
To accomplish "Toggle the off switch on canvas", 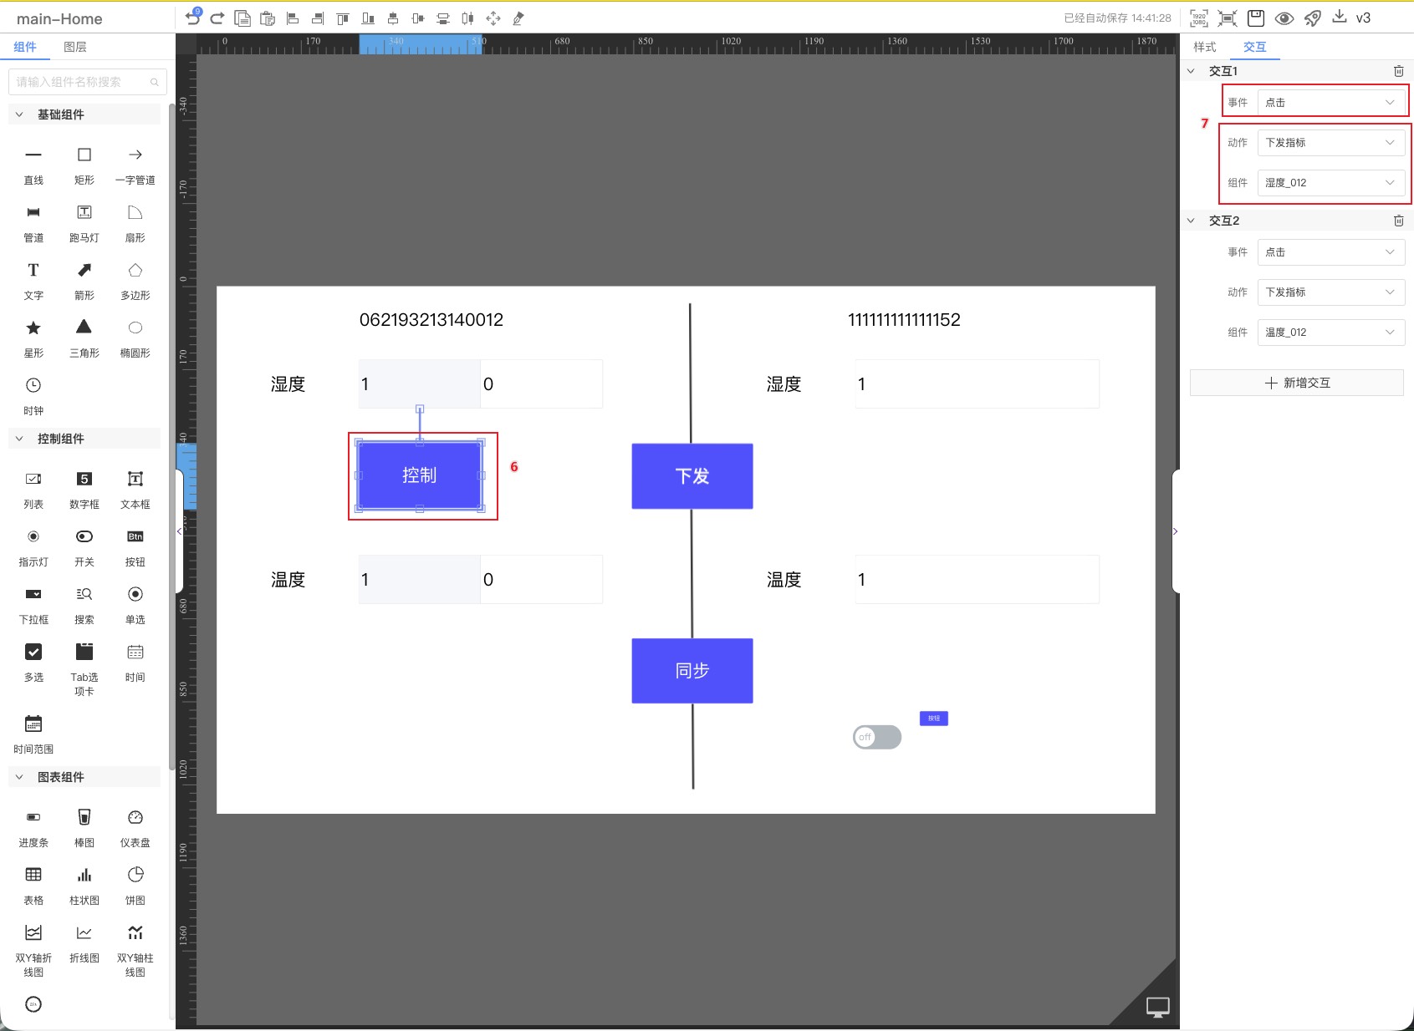I will coord(876,737).
